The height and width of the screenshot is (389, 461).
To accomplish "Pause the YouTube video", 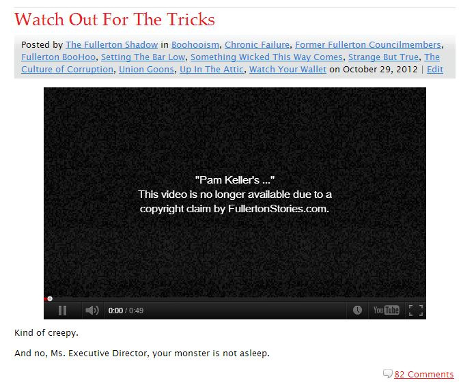I will tap(62, 311).
